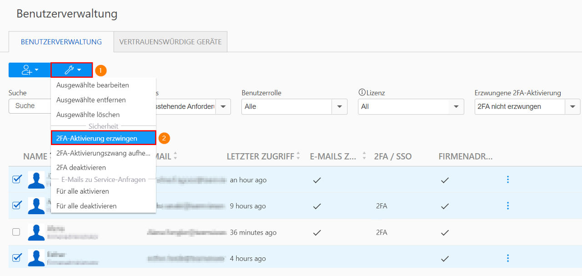
Task: Sort by E-MAIL column arrows
Action: [176, 156]
